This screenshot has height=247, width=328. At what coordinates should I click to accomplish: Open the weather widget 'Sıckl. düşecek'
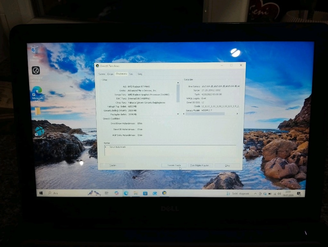pyautogui.click(x=238, y=193)
